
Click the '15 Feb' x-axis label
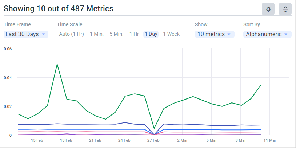point(37,140)
